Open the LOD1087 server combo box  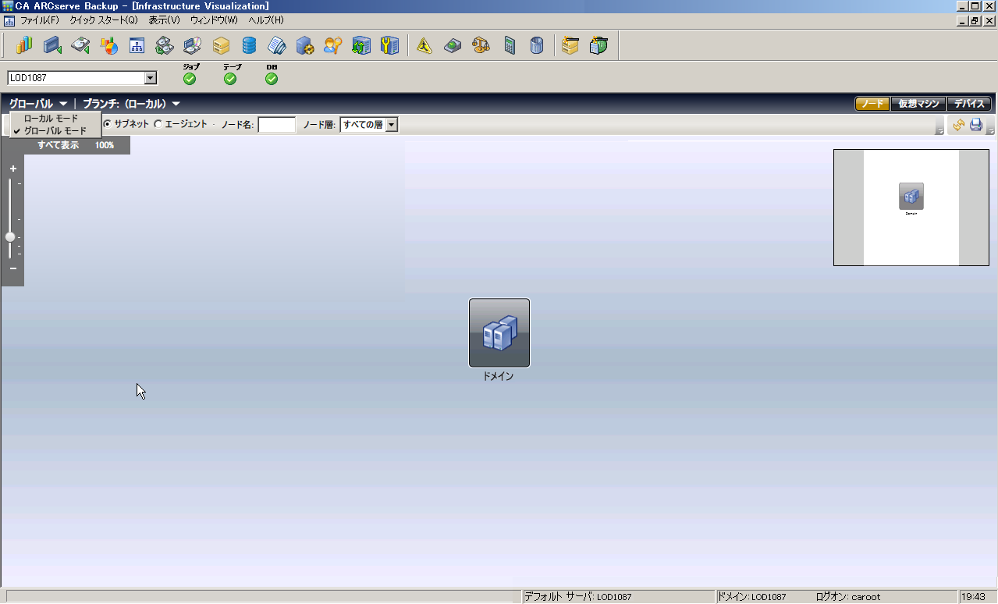coord(151,78)
